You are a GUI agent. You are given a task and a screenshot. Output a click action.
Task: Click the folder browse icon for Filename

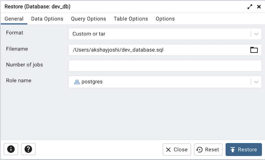pos(254,50)
